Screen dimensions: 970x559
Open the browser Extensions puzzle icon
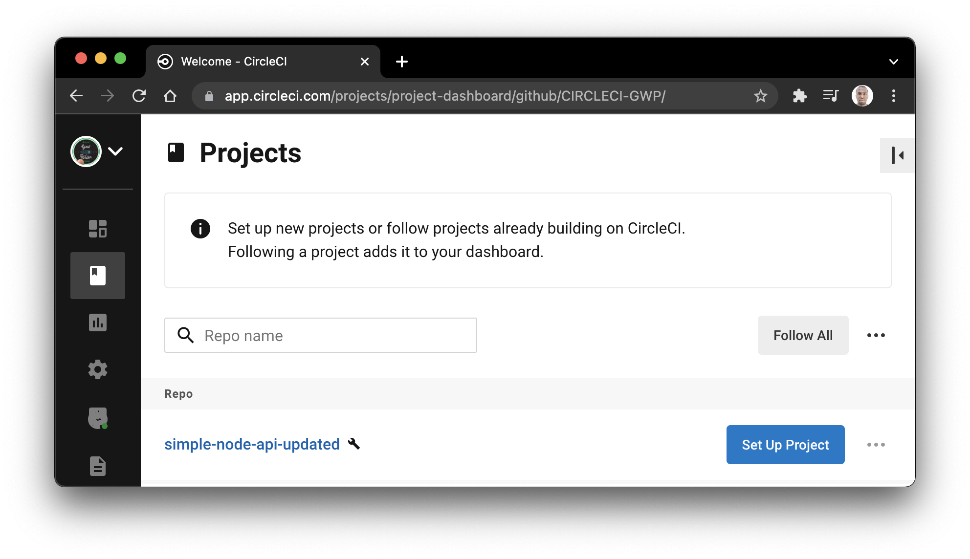[x=799, y=96]
